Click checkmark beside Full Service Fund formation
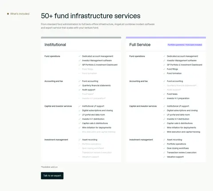Viewport: 213px width, 191px height. [164, 74]
